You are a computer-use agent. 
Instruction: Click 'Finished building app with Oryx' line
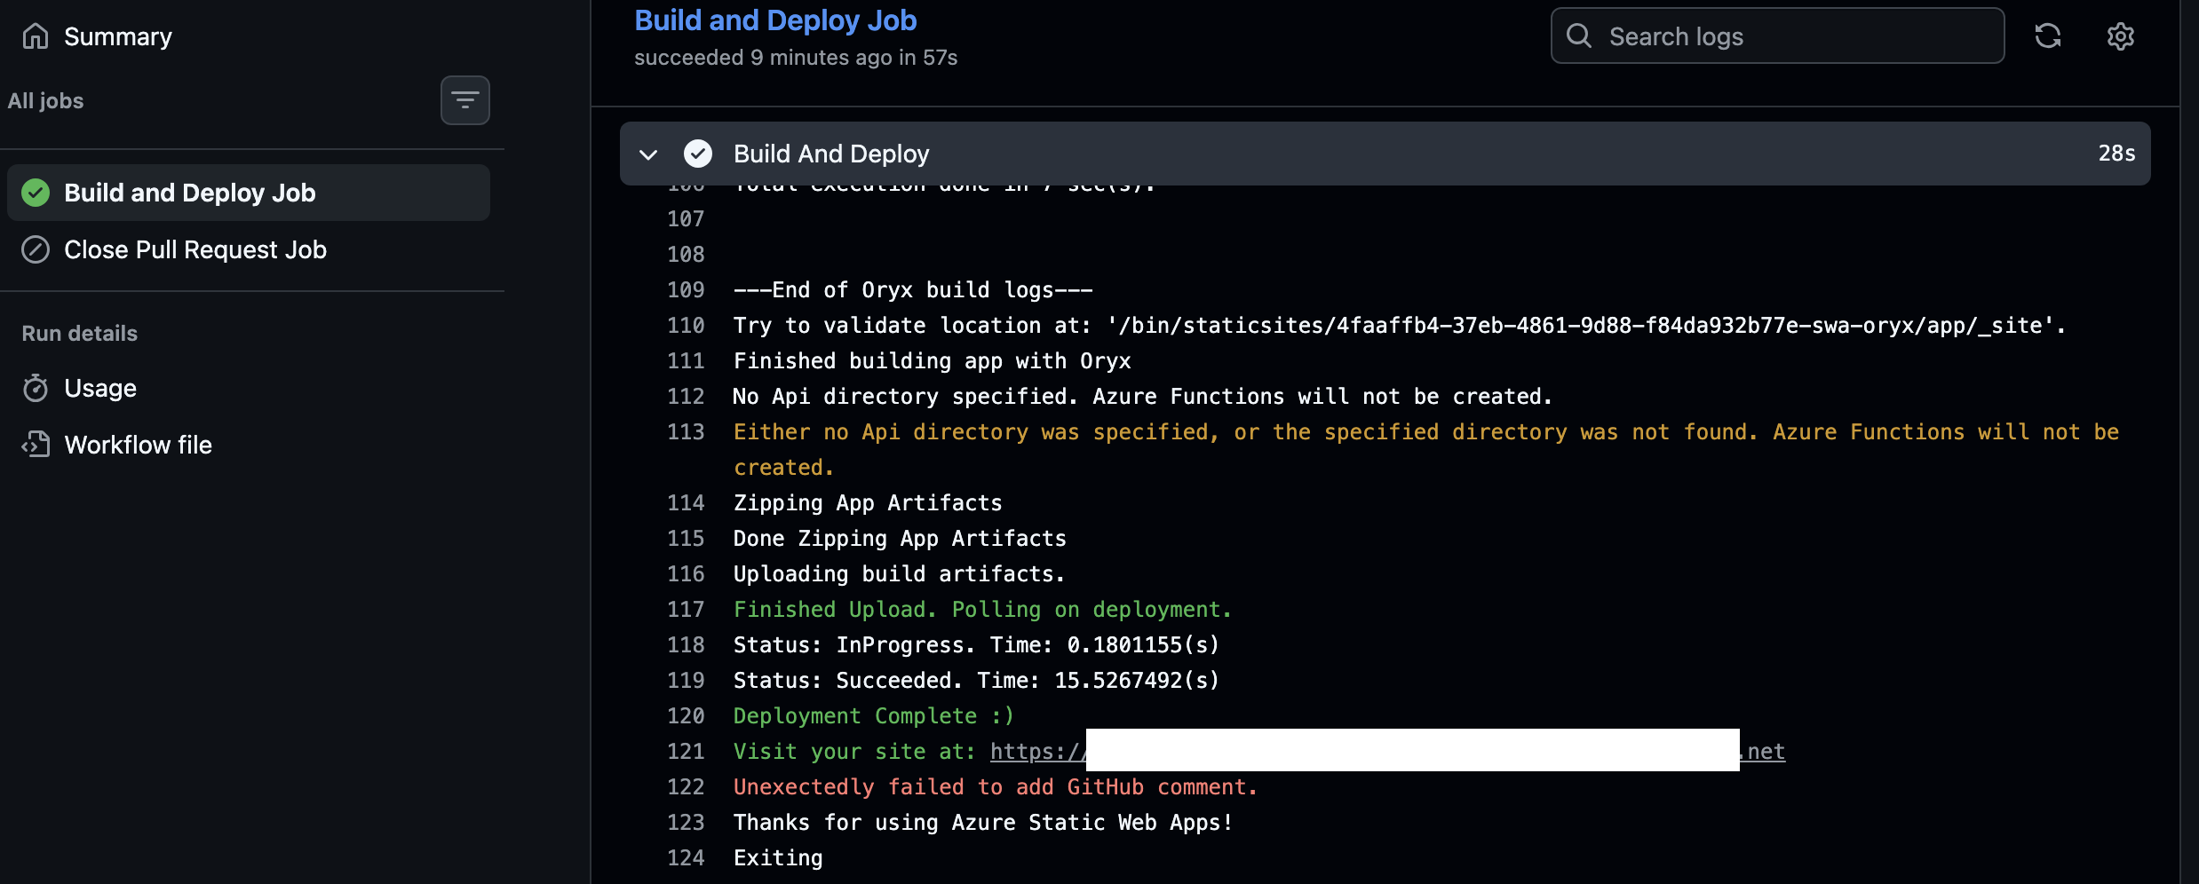(x=933, y=361)
